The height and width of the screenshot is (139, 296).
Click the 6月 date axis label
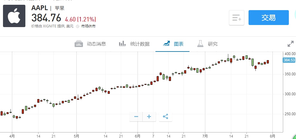tap(138, 136)
